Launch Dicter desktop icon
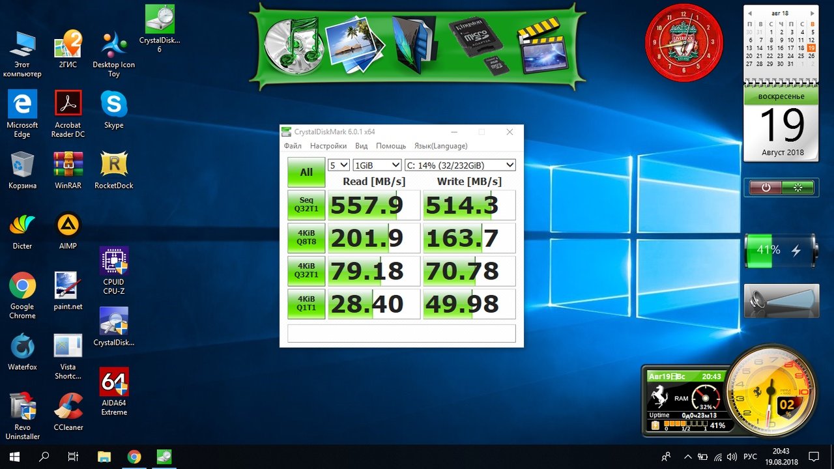The height and width of the screenshot is (469, 834). [x=22, y=231]
